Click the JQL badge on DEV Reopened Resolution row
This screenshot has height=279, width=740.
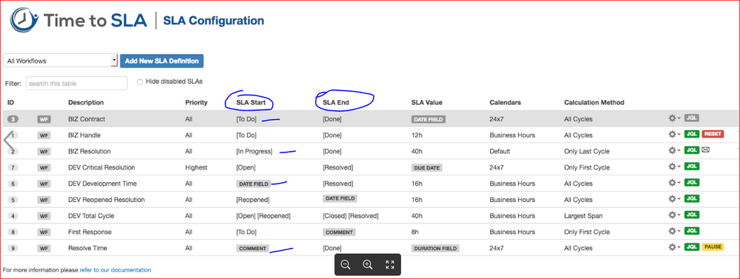(692, 199)
